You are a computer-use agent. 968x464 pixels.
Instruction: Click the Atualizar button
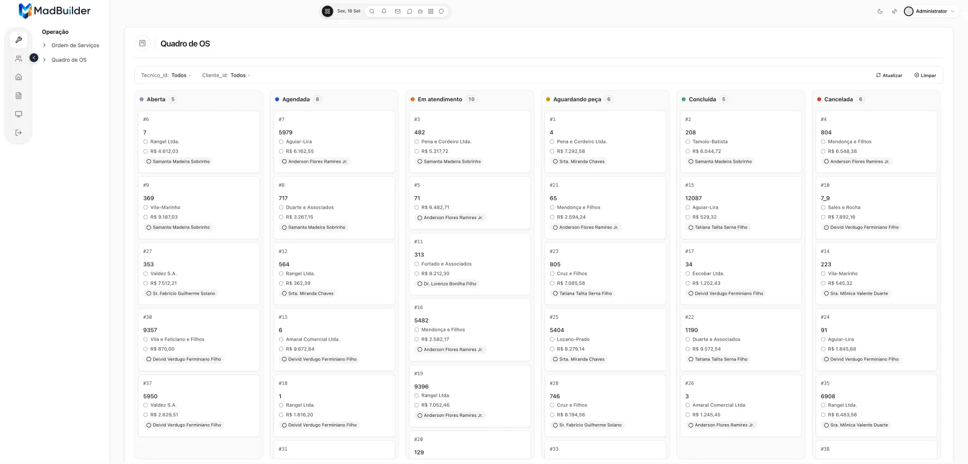889,75
